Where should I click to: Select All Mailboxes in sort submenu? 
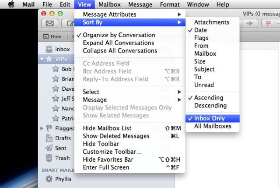(x=213, y=126)
